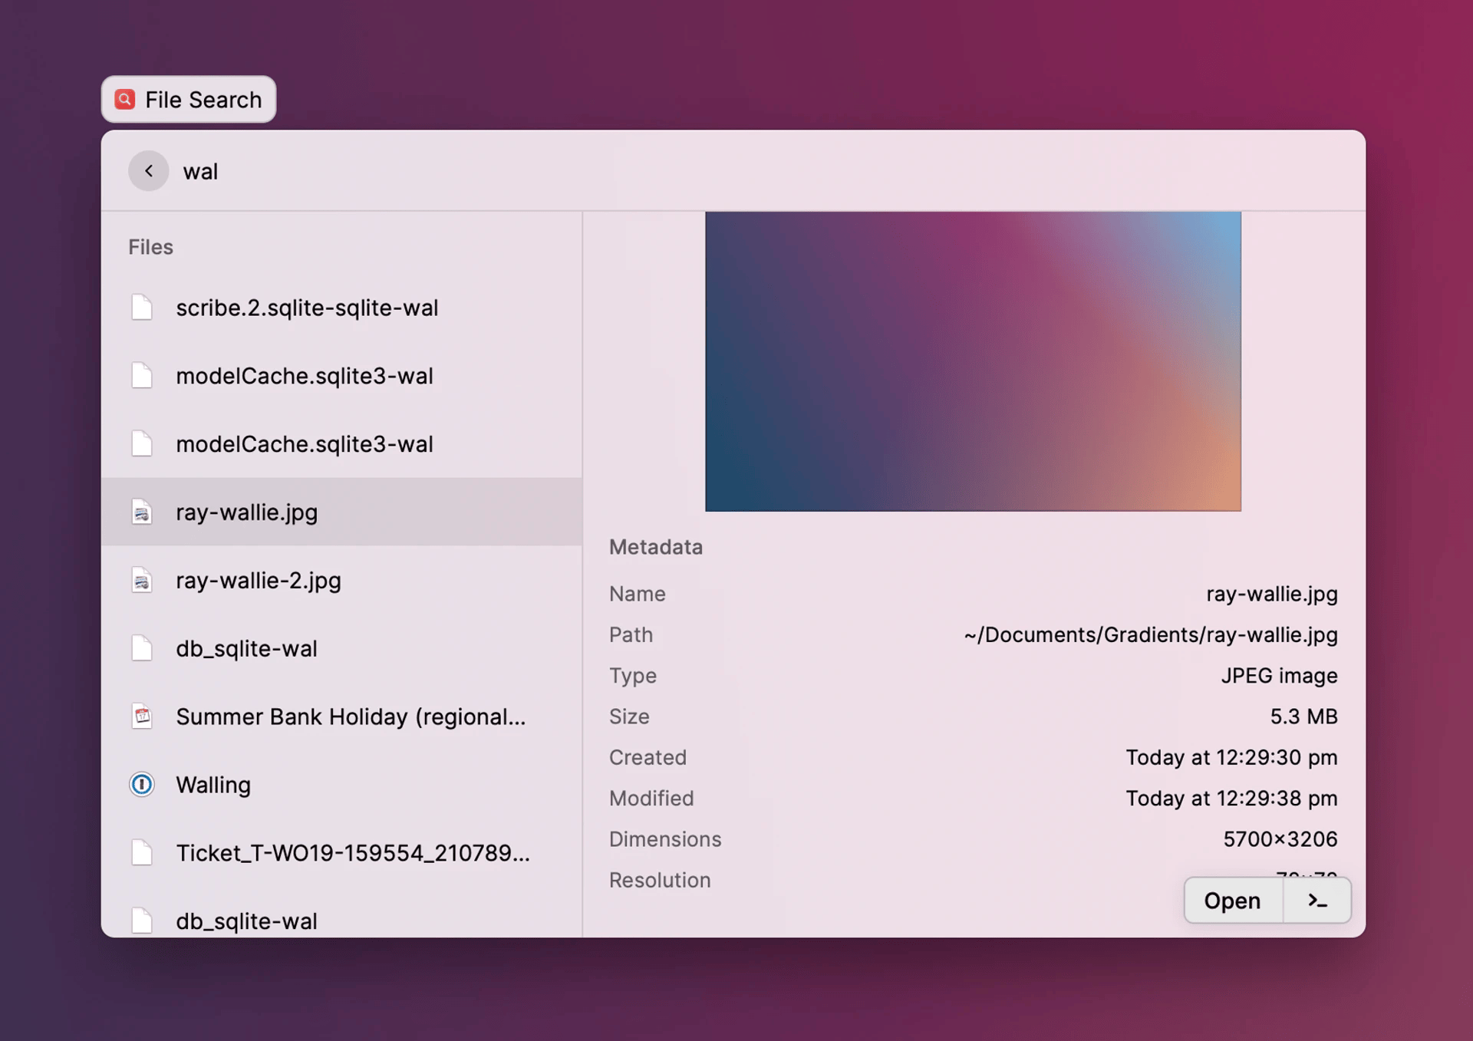
Task: Click the File Search title label
Action: pyautogui.click(x=203, y=100)
